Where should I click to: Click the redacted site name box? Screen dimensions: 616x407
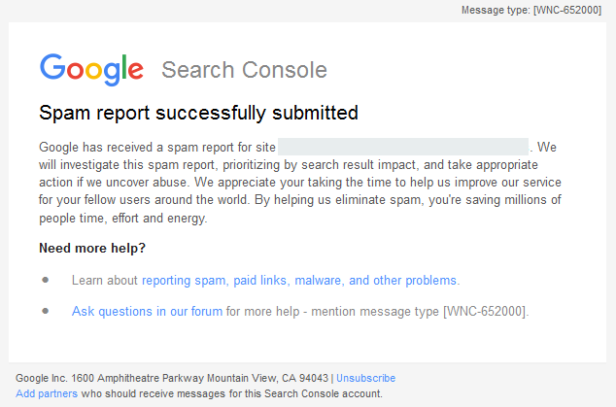(402, 148)
